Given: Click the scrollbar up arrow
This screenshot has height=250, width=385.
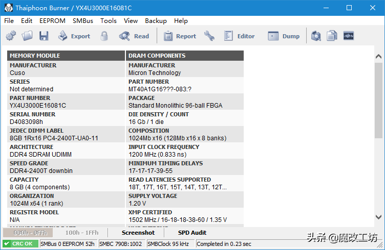Looking at the screenshot, I should click(x=378, y=56).
